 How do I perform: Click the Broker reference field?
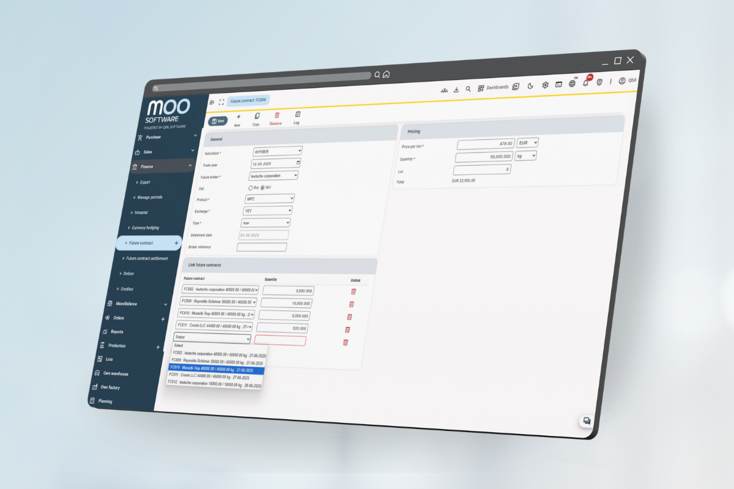262,247
